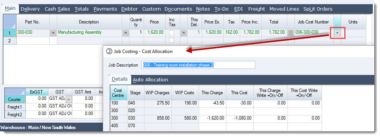Open the Payments tab
The width and height of the screenshot is (380, 137).
tap(105, 9)
